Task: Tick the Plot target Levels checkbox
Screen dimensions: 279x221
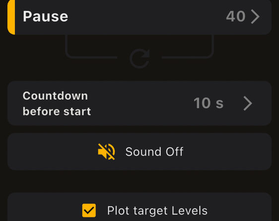Action: [89, 211]
